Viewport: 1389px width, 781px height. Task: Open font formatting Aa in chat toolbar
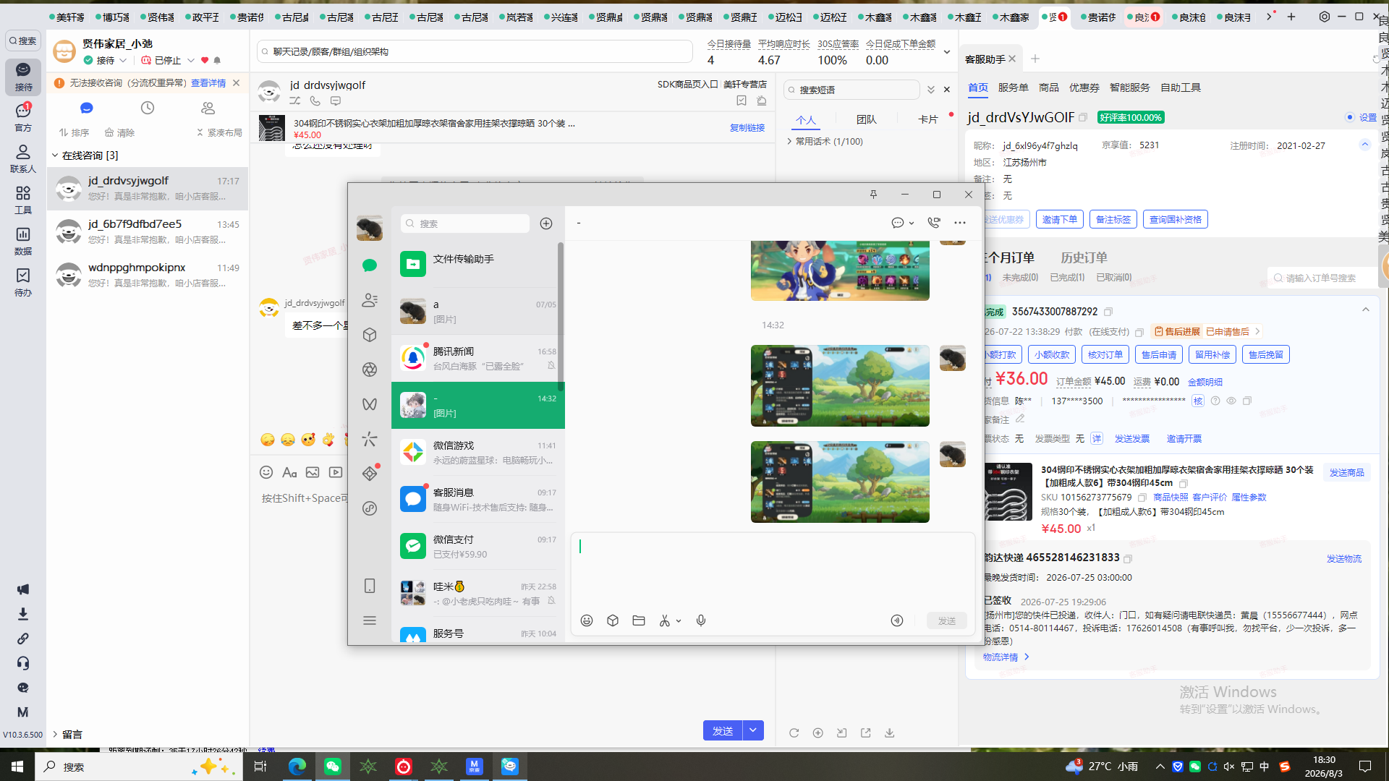tap(289, 472)
